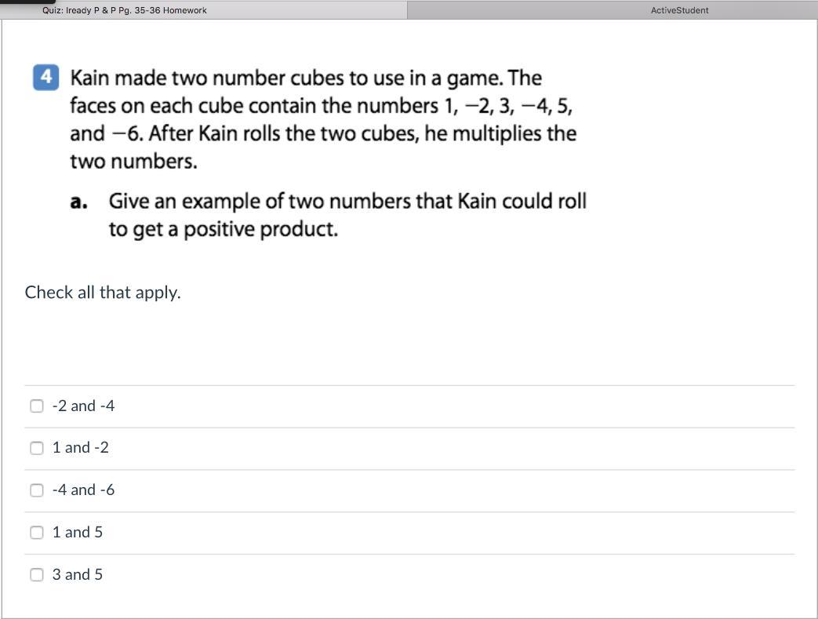The width and height of the screenshot is (818, 619).
Task: Click the 'Check all that apply.' instruction text
Action: (x=103, y=293)
